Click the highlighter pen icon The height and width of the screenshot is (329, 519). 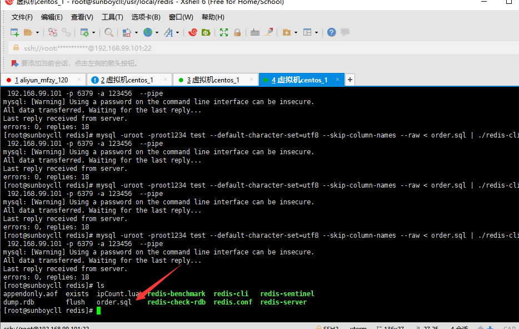pyautogui.click(x=268, y=32)
